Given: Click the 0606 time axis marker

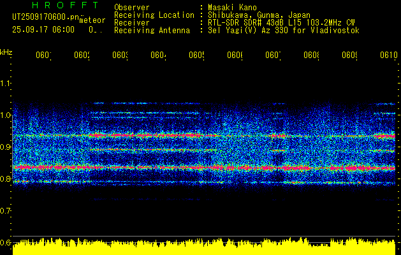Looking at the screenshot, I should (x=235, y=55).
